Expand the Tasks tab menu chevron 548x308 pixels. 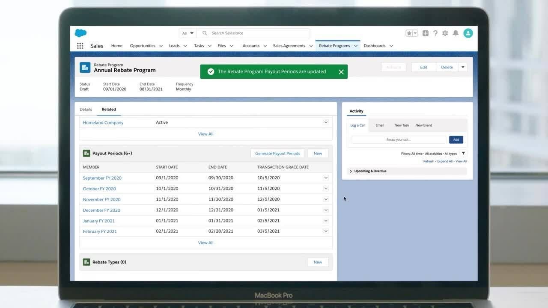coord(210,46)
